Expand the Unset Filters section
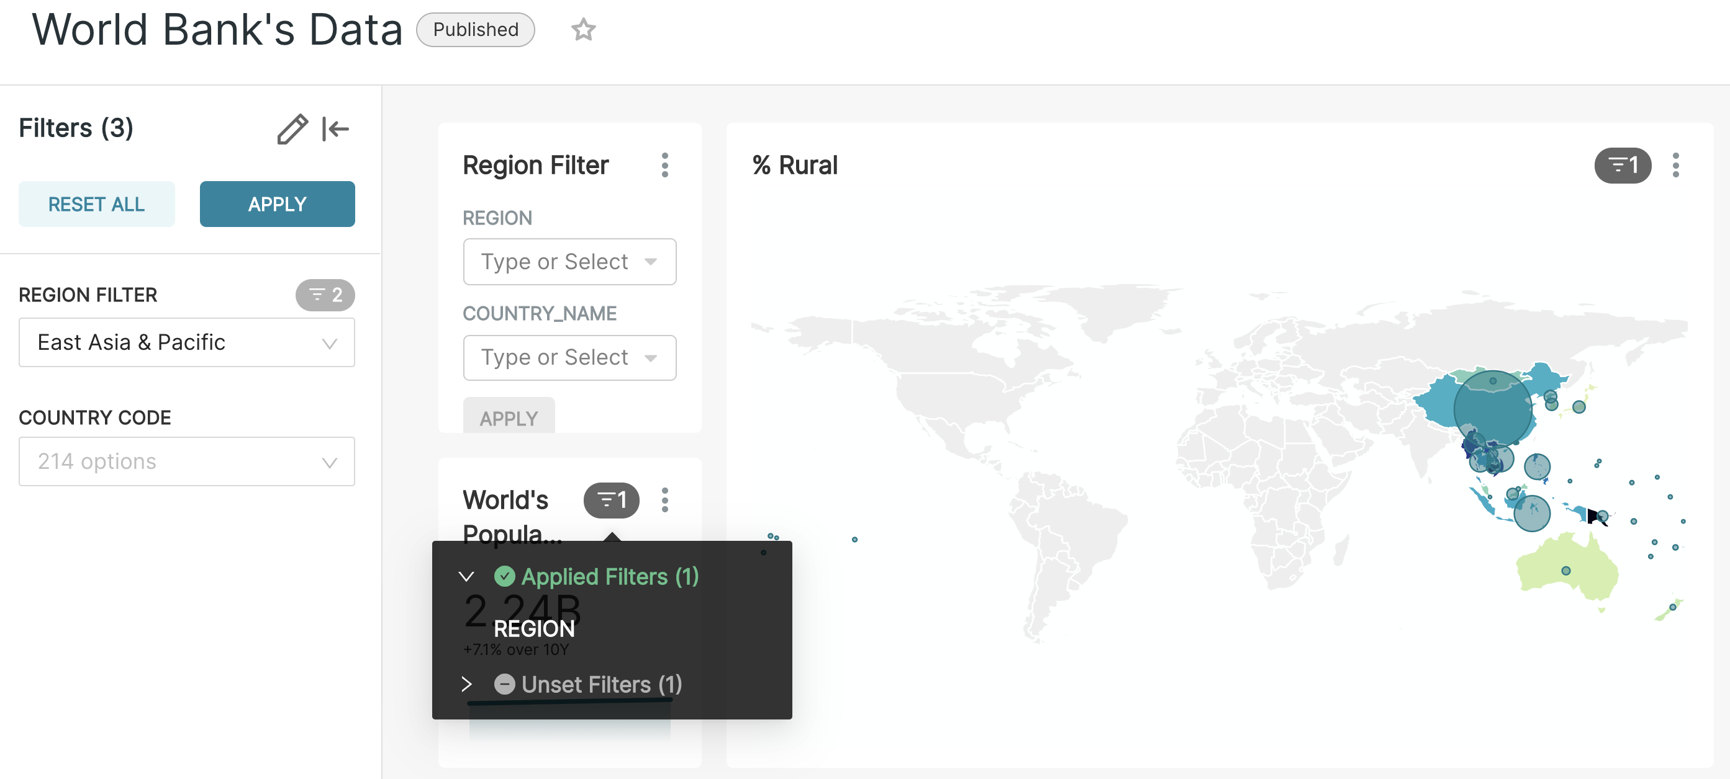The image size is (1730, 779). 466,684
